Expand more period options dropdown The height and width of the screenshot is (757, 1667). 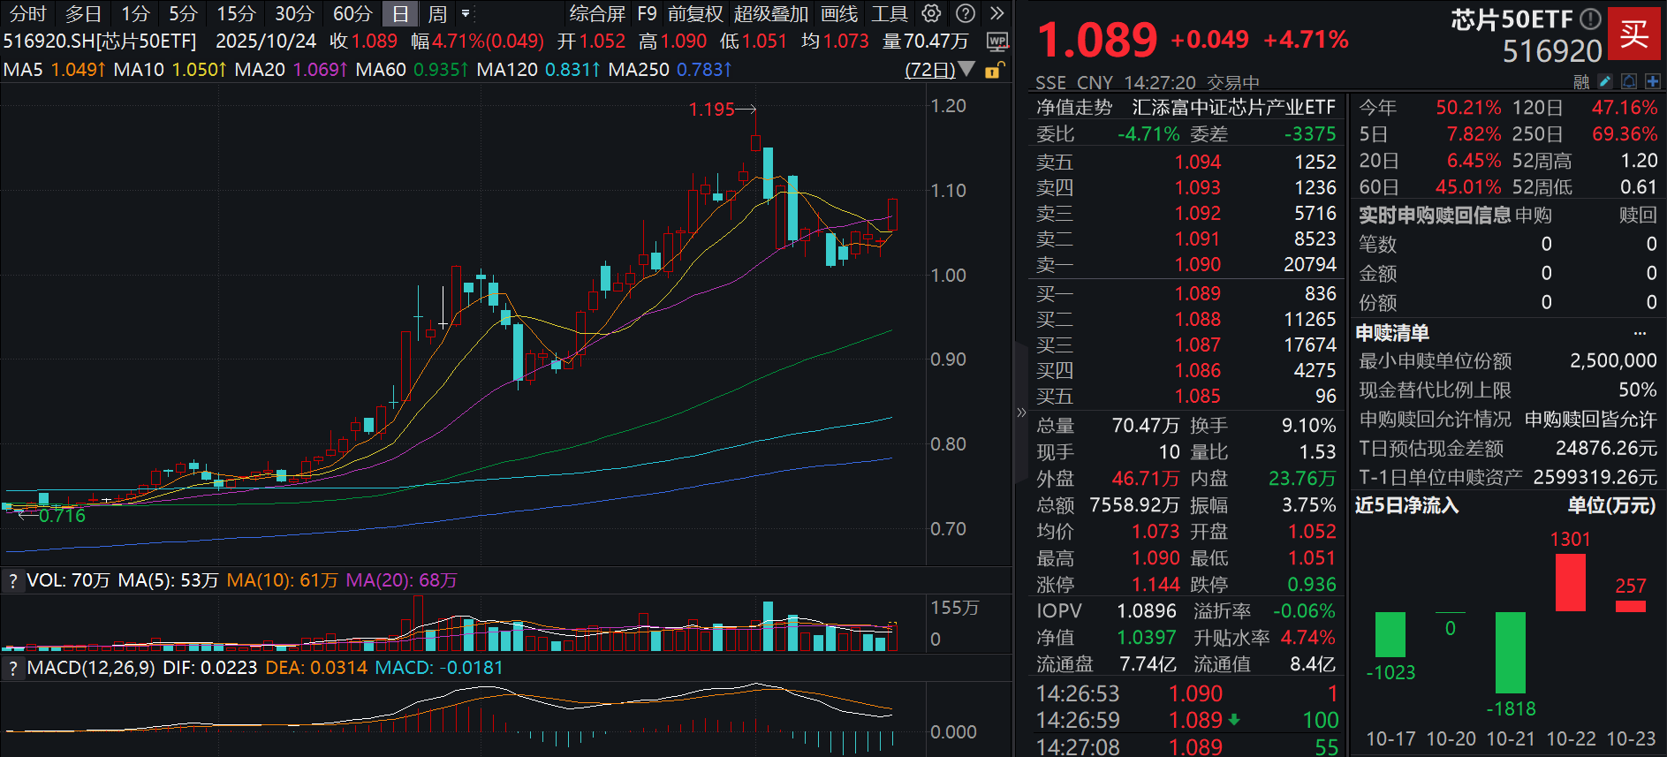[x=466, y=13]
